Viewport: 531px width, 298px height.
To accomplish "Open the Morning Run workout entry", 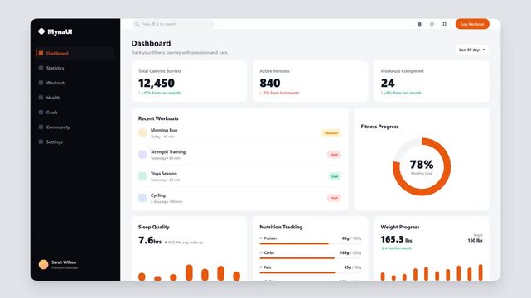I will tap(239, 133).
